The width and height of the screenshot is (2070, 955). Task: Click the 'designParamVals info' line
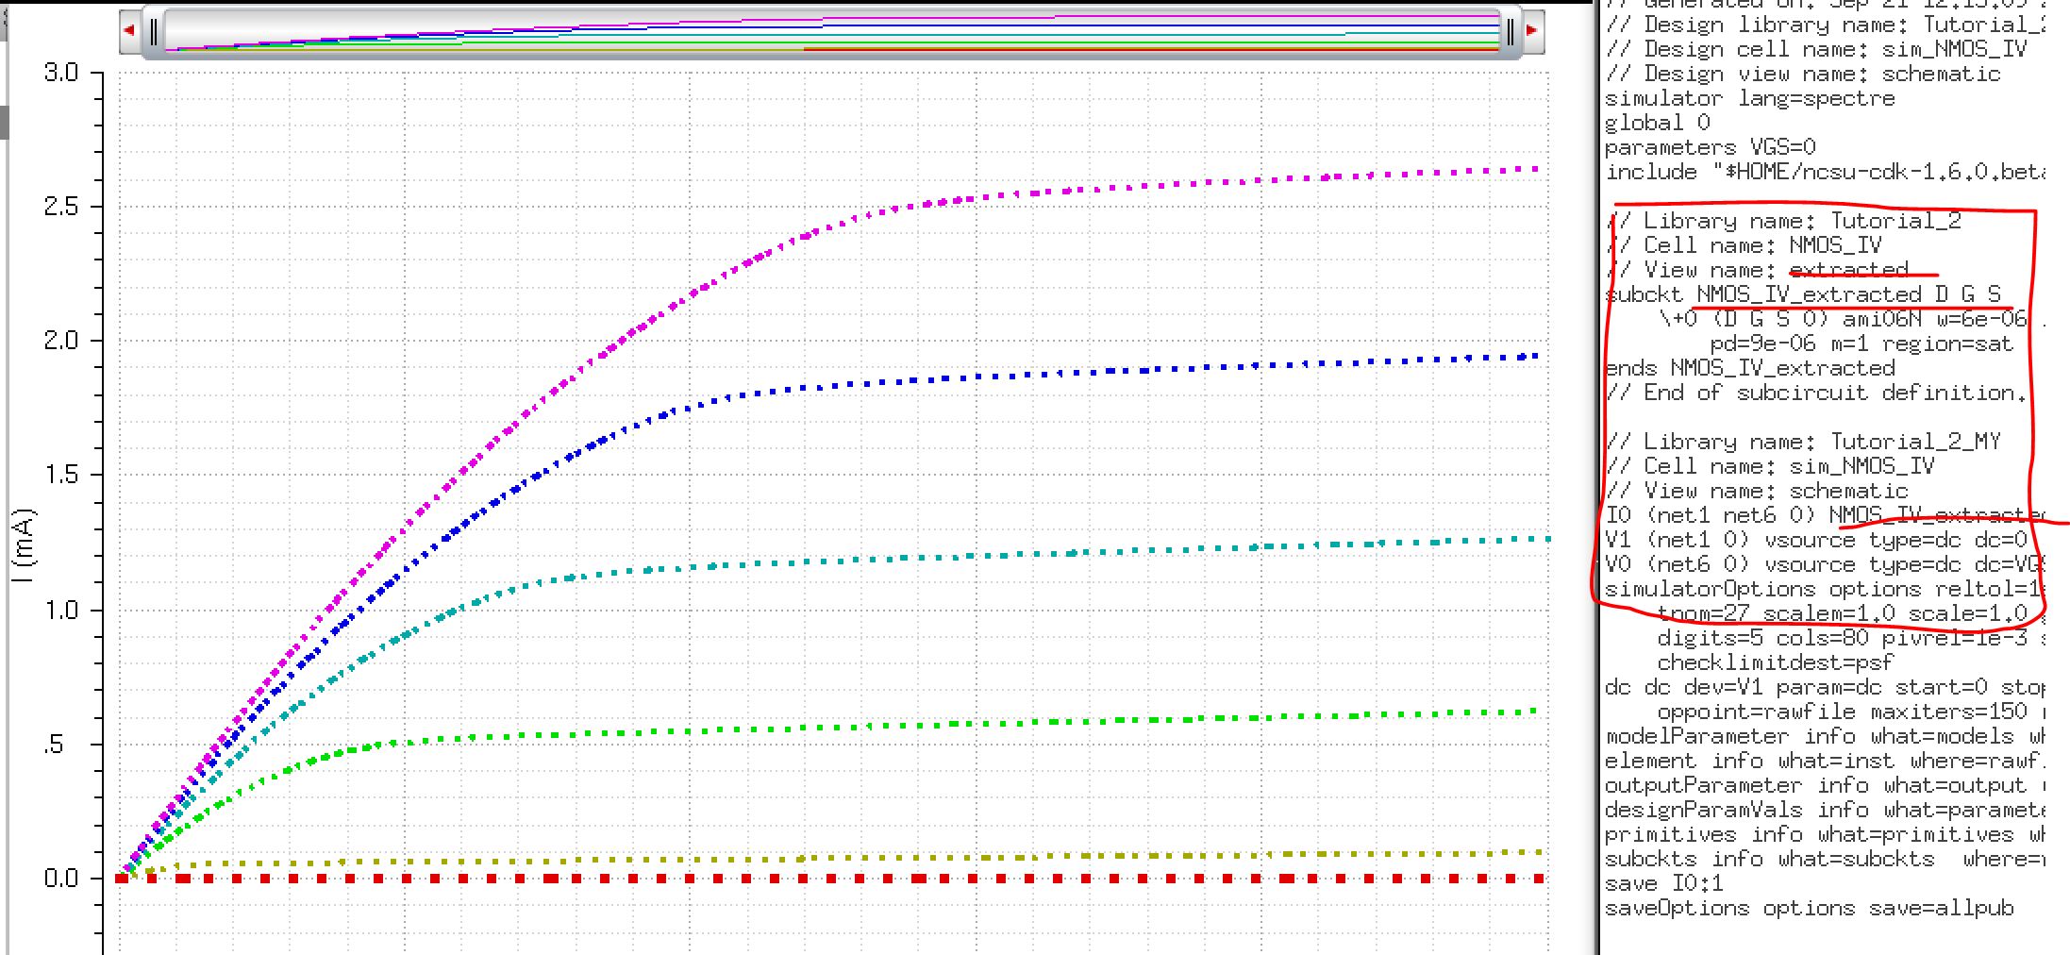(1825, 811)
